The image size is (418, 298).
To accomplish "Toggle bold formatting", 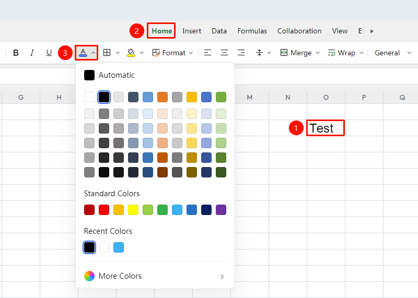I will tap(16, 53).
